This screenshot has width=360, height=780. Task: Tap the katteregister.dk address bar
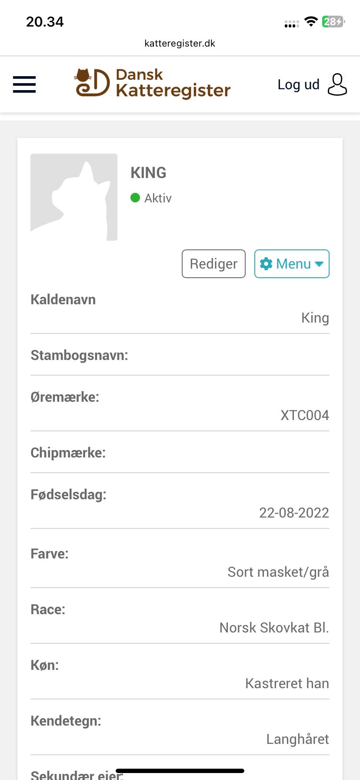180,44
